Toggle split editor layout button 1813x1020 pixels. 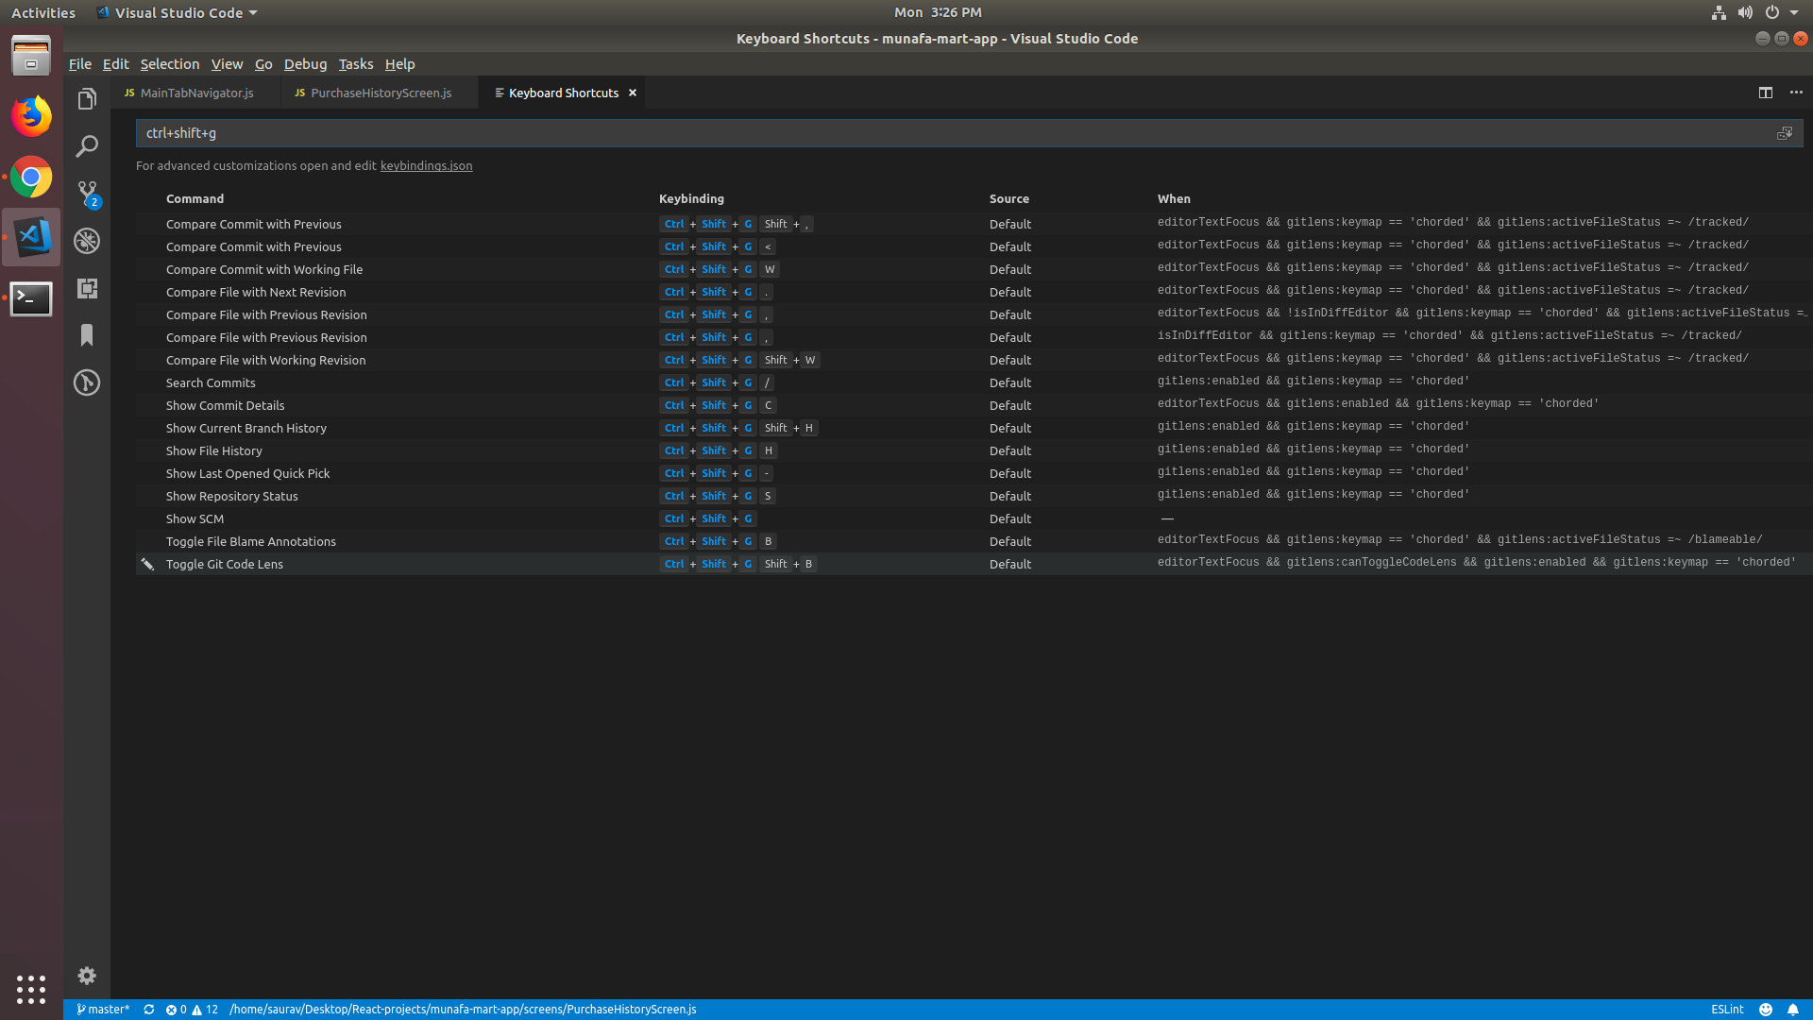point(1765,93)
